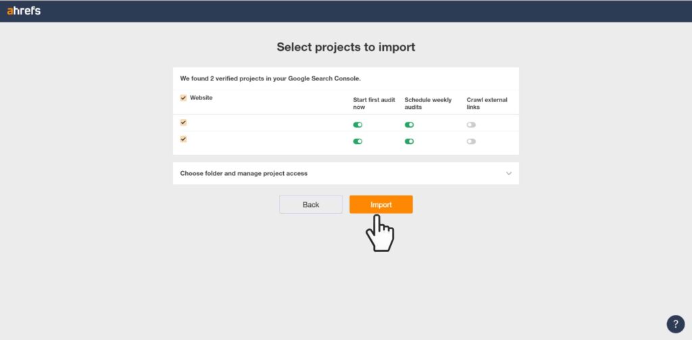Click the ahrefs logo in the header
The image size is (692, 340).
click(x=24, y=10)
